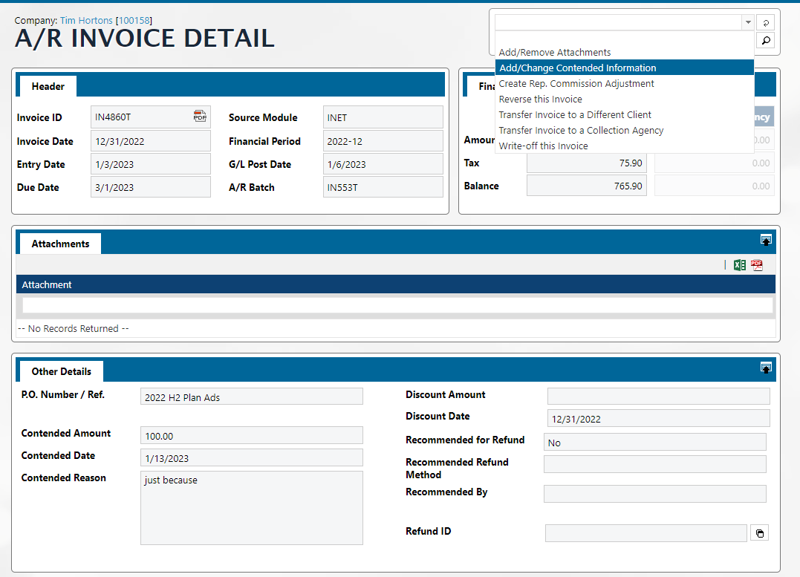Click the Refund ID lookup icon
This screenshot has width=800, height=577.
tap(759, 533)
